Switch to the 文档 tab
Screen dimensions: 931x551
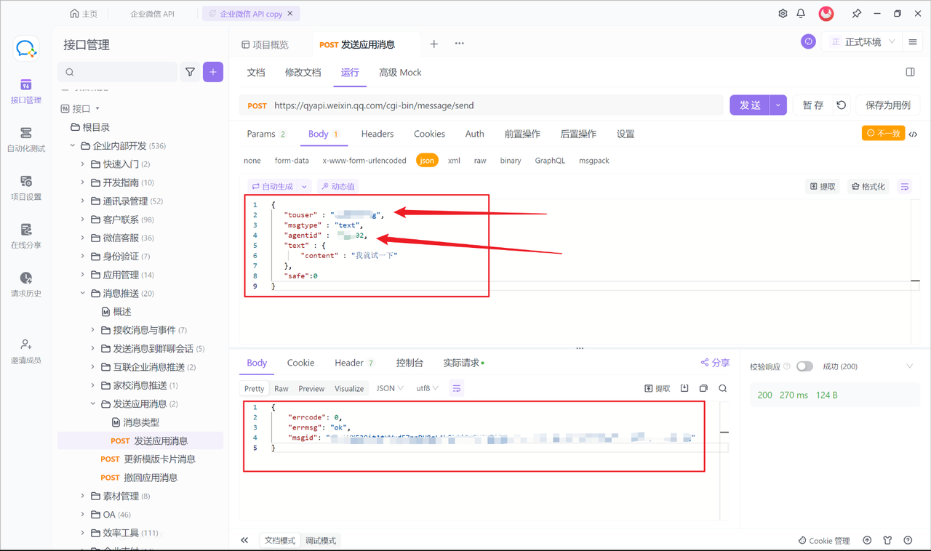pyautogui.click(x=256, y=73)
